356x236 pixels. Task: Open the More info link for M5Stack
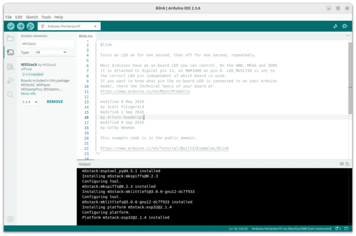pos(28,94)
